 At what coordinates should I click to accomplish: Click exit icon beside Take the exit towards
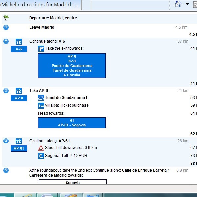(41, 49)
